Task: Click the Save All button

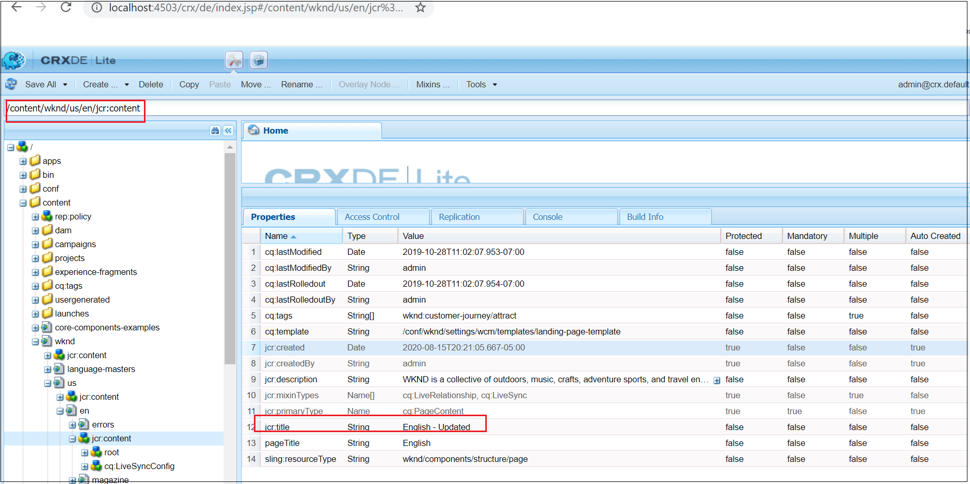Action: [x=41, y=85]
